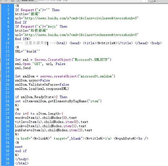168x166 pixels.
Task: Place cursor on the closing </html> tag
Action: pyautogui.click(x=22, y=163)
